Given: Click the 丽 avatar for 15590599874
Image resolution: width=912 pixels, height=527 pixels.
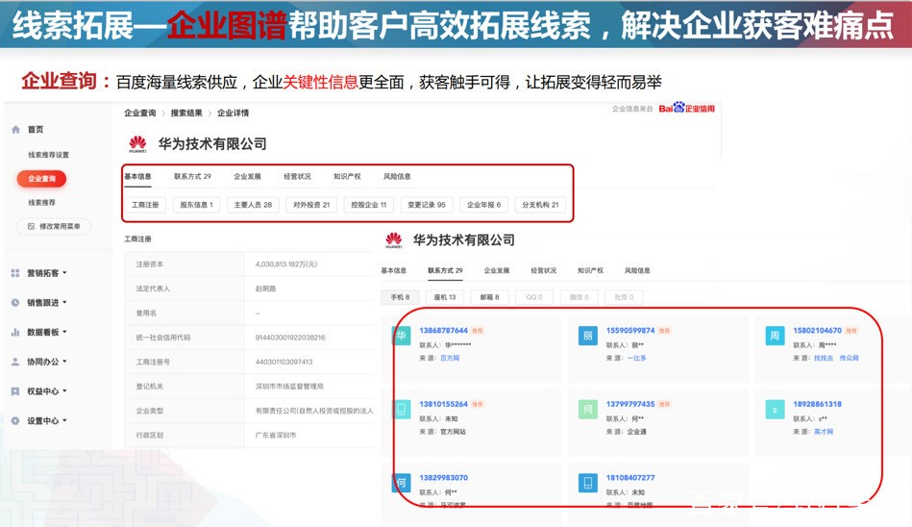Looking at the screenshot, I should click(588, 336).
